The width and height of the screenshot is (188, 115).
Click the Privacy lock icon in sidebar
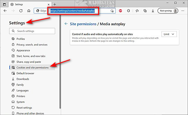click(x=13, y=45)
